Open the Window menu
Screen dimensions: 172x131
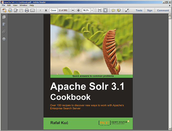[23, 5]
